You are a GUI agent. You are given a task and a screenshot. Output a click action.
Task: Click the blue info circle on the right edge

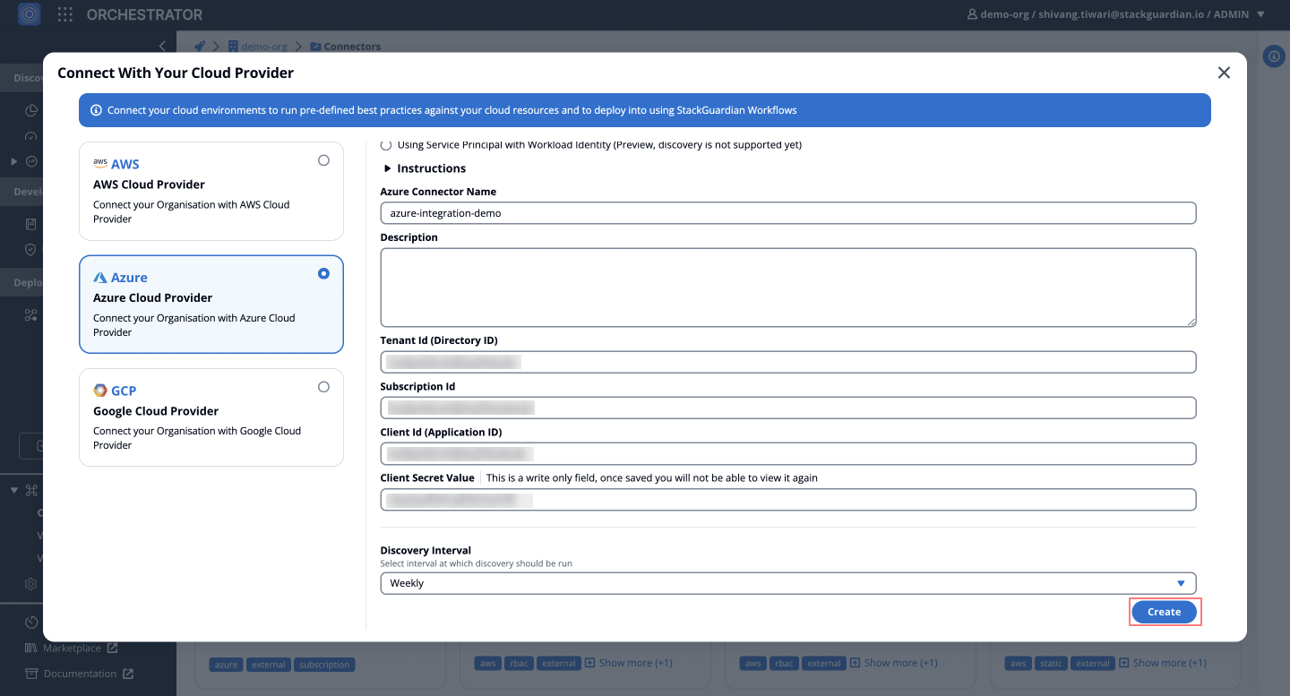tap(1274, 56)
